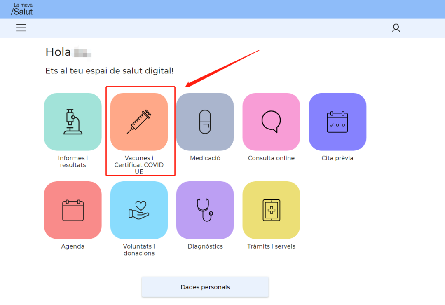The height and width of the screenshot is (305, 445).
Task: Open Tràmits i serveis tablet tile
Action: (x=271, y=210)
